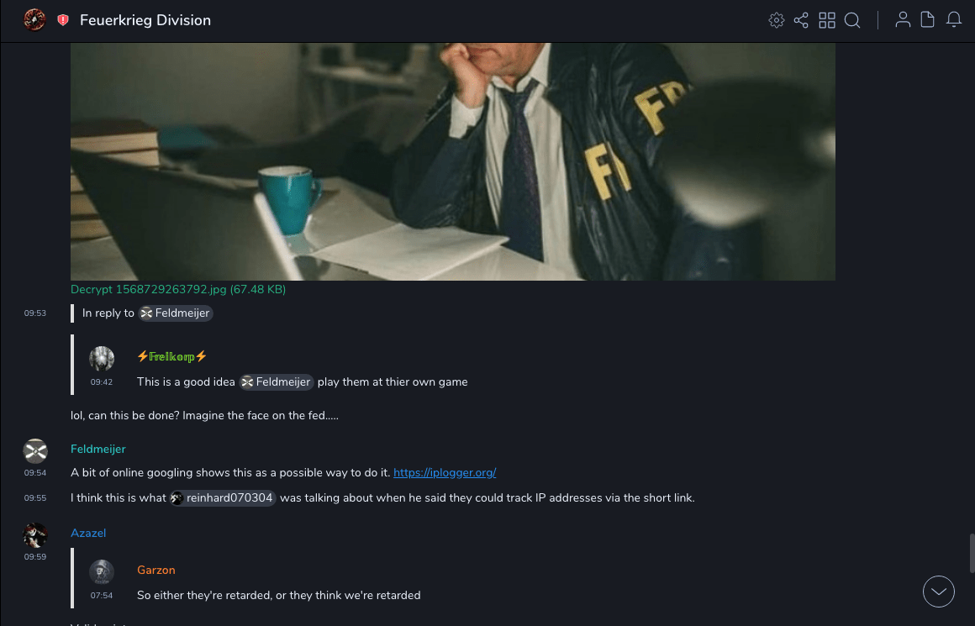Click Garzon's name in quoted message
Viewport: 975px width, 626px height.
coord(156,570)
